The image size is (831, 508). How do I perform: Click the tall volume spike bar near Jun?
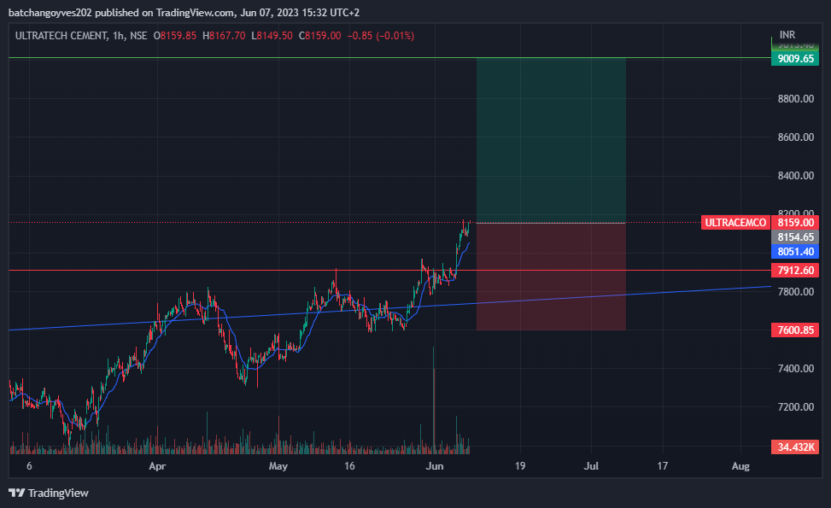[x=434, y=400]
